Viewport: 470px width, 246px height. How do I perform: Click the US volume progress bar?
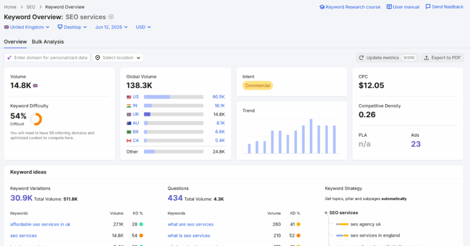(173, 97)
